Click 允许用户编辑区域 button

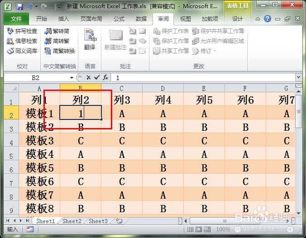(x=218, y=41)
